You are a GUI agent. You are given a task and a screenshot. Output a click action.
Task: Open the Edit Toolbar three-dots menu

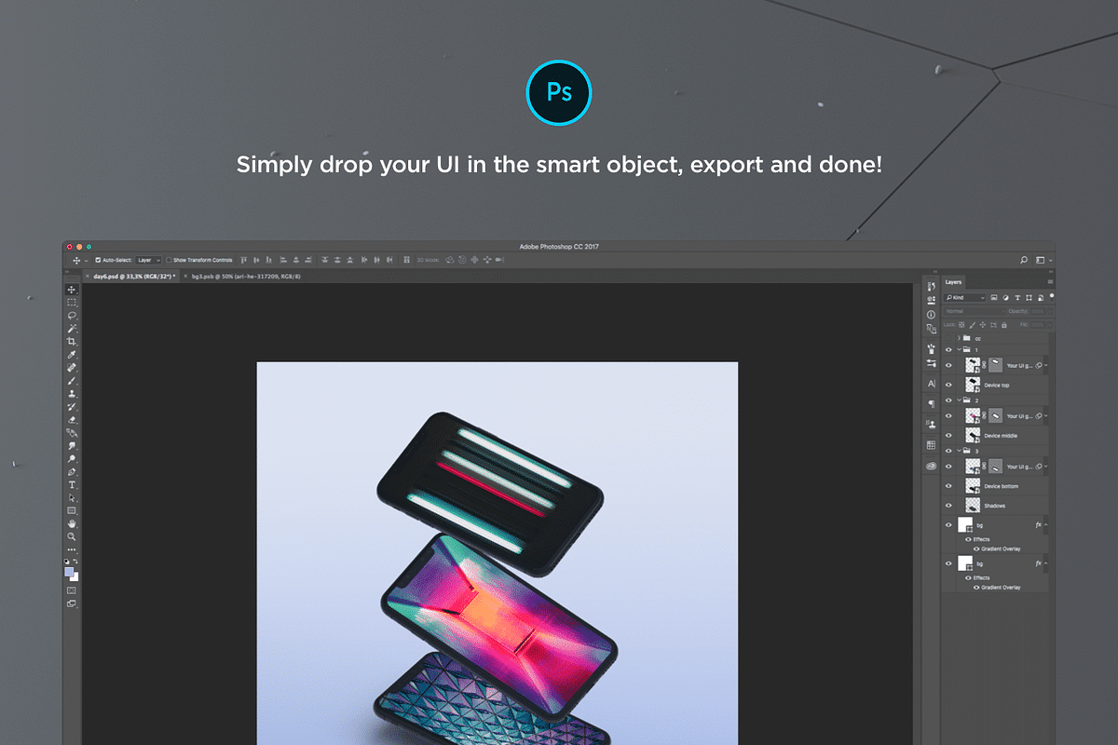coord(72,549)
